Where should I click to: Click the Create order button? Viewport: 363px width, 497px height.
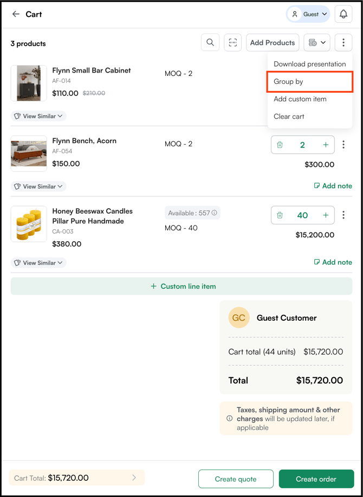click(x=316, y=479)
